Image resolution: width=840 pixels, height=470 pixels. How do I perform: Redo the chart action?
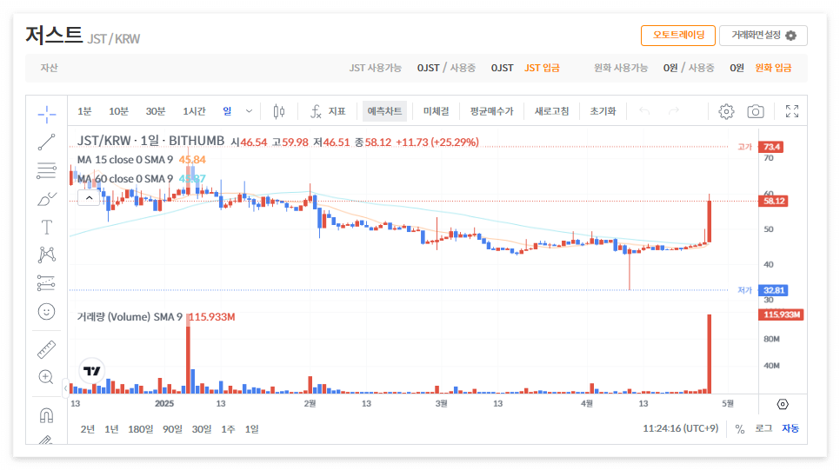pos(674,111)
